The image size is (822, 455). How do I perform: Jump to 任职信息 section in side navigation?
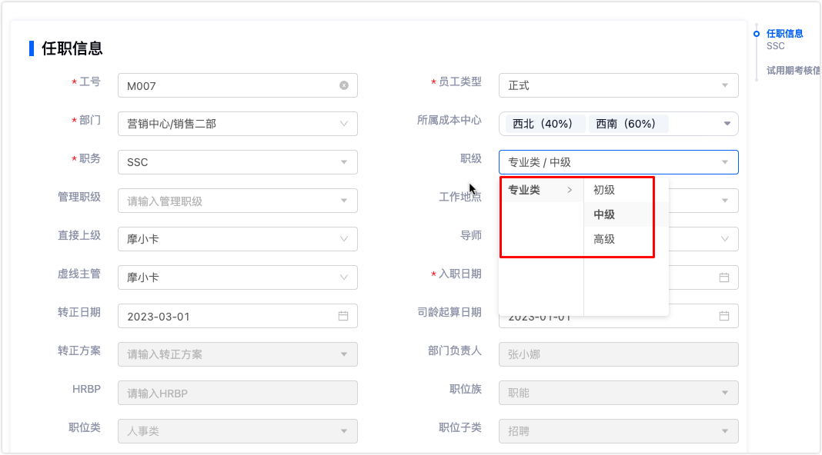pos(784,33)
